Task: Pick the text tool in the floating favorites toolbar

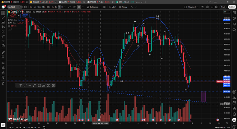Action: tap(21, 85)
